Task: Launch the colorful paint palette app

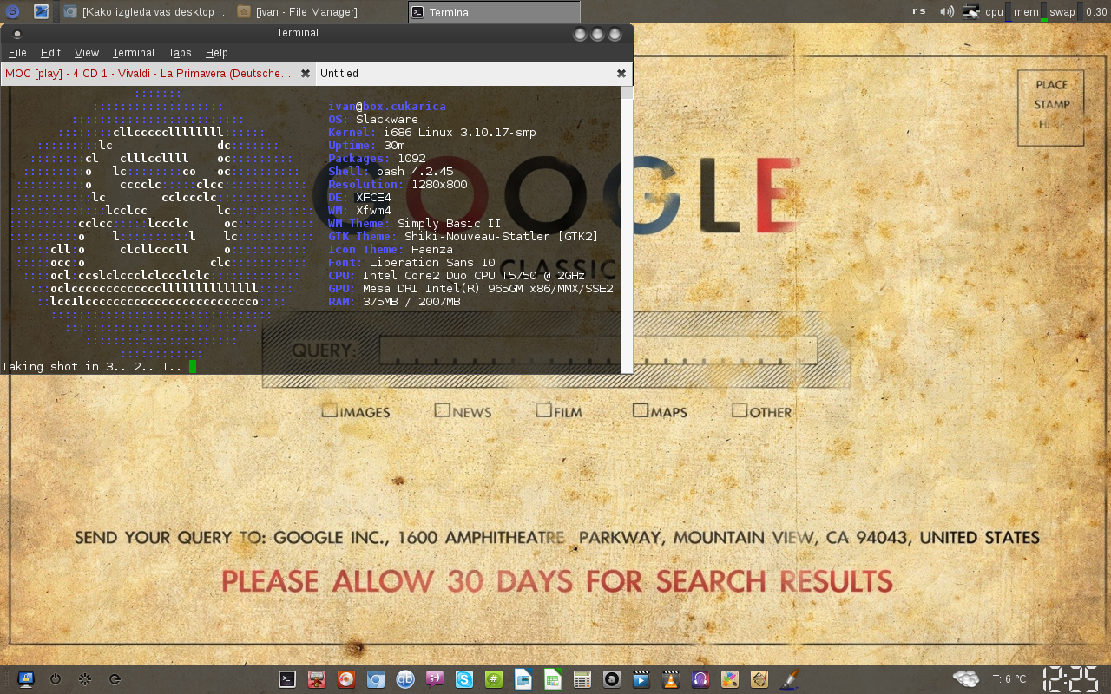Action: [730, 680]
